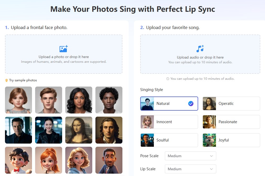This screenshot has width=265, height=176.
Task: Click the info icon below the audio box
Action: point(168,79)
